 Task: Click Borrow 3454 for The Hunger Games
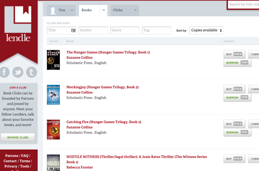tap(238, 63)
